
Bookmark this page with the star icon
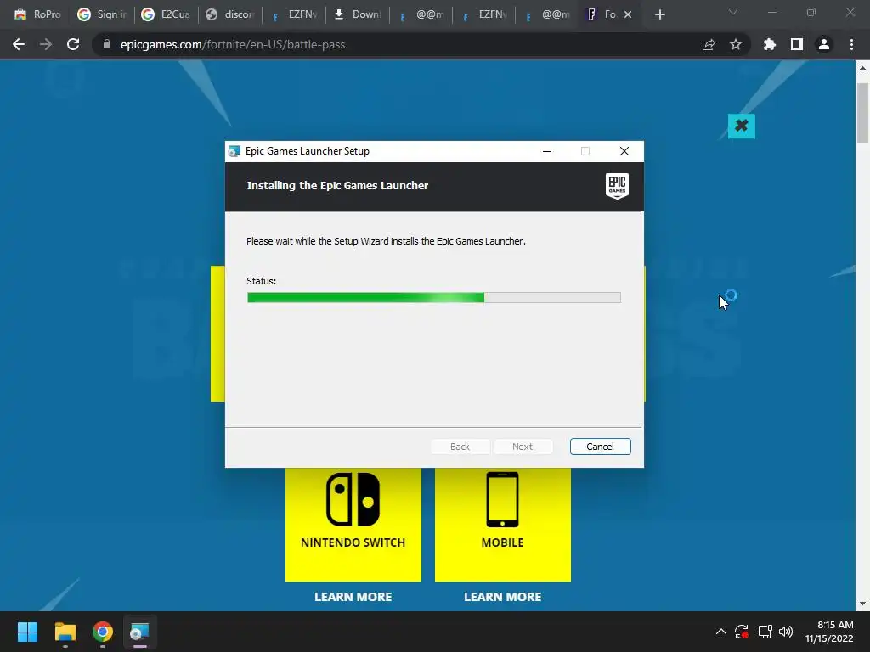coord(736,44)
